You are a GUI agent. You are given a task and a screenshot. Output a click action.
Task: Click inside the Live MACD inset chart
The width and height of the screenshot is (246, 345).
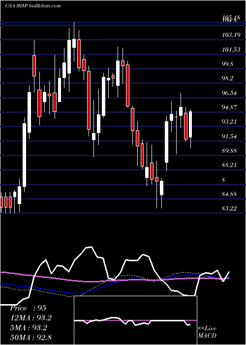(x=135, y=320)
